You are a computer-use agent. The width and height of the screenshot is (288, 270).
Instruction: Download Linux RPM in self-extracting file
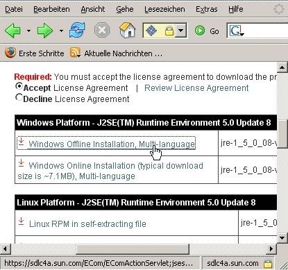[87, 223]
